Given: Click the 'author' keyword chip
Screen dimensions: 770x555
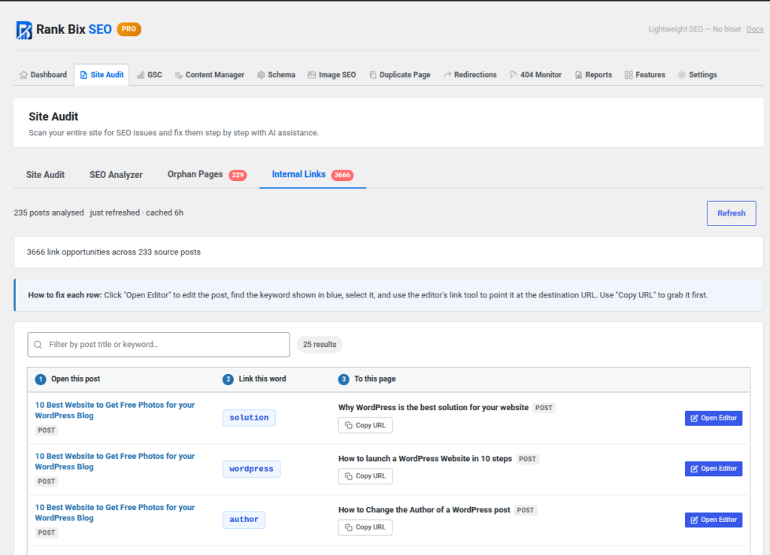Looking at the screenshot, I should 244,520.
